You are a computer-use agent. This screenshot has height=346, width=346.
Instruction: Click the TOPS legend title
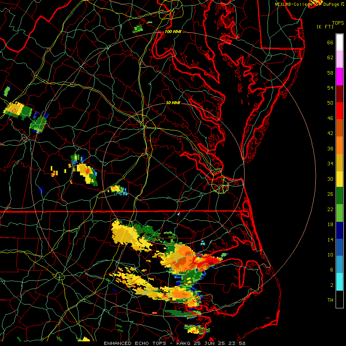tap(338, 23)
